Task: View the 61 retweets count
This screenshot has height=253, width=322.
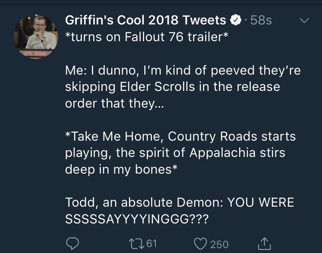Action: click(152, 244)
